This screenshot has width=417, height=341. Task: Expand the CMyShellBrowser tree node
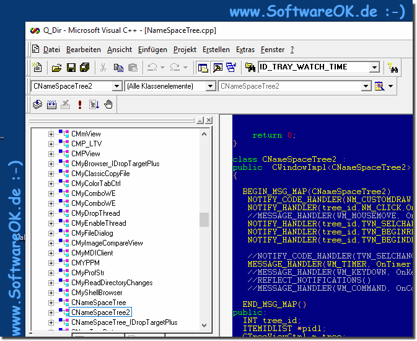[x=51, y=293]
